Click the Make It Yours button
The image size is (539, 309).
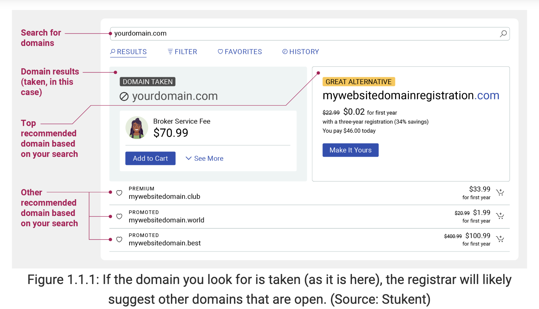(350, 150)
